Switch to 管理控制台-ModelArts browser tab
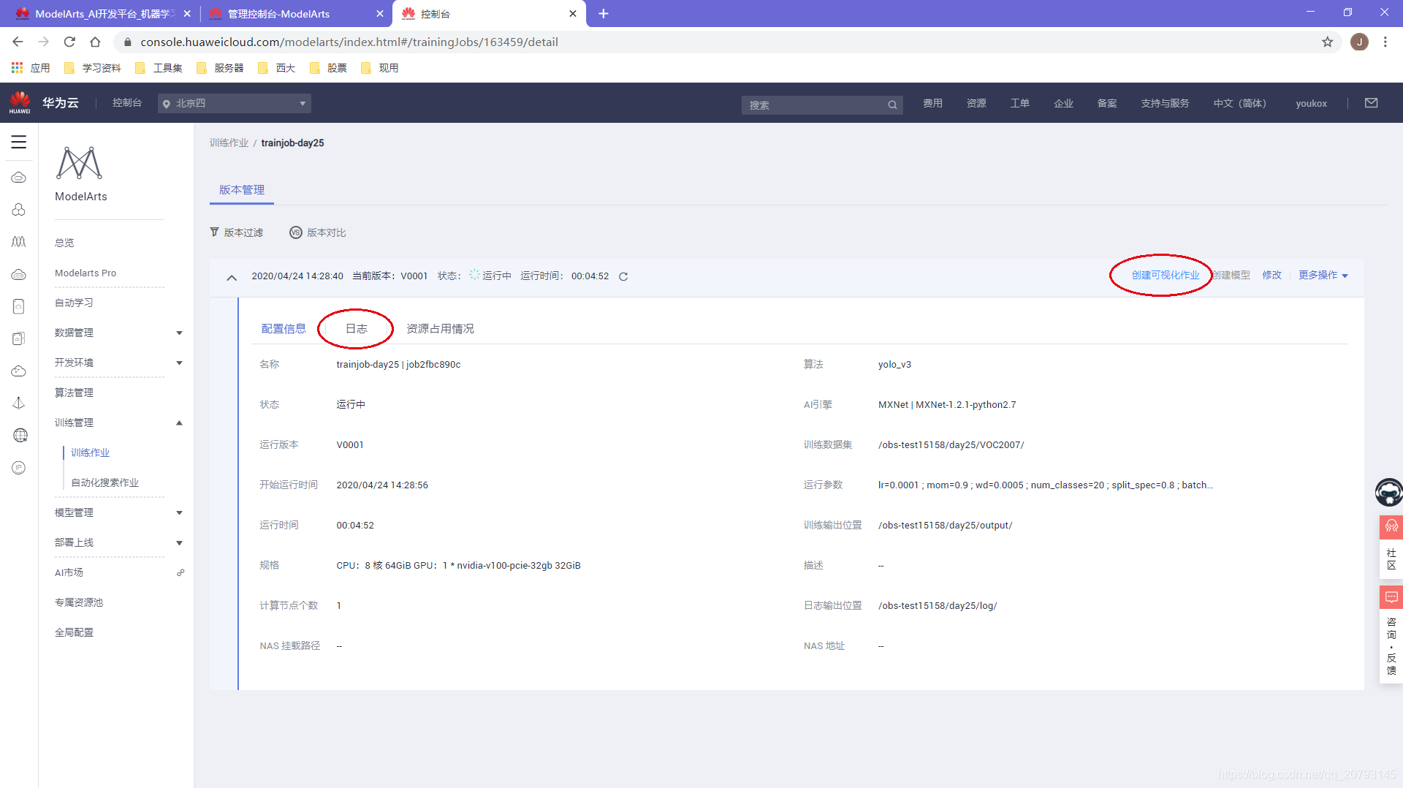The height and width of the screenshot is (788, 1403). [x=296, y=13]
